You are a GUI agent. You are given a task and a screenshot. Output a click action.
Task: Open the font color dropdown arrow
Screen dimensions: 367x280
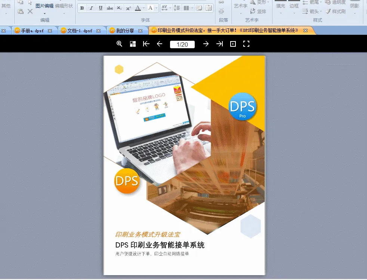point(144,8)
